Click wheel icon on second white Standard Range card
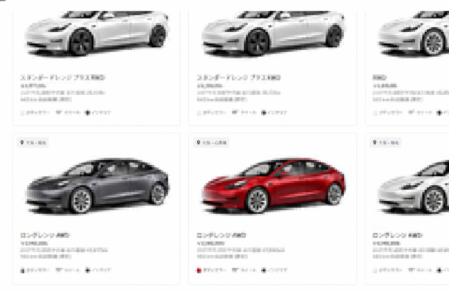This screenshot has width=449, height=292. point(235,112)
